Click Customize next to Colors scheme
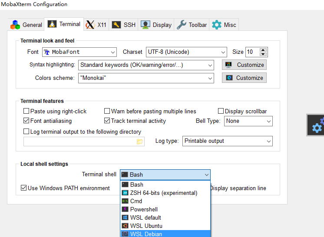This screenshot has width=324, height=237. tap(244, 78)
